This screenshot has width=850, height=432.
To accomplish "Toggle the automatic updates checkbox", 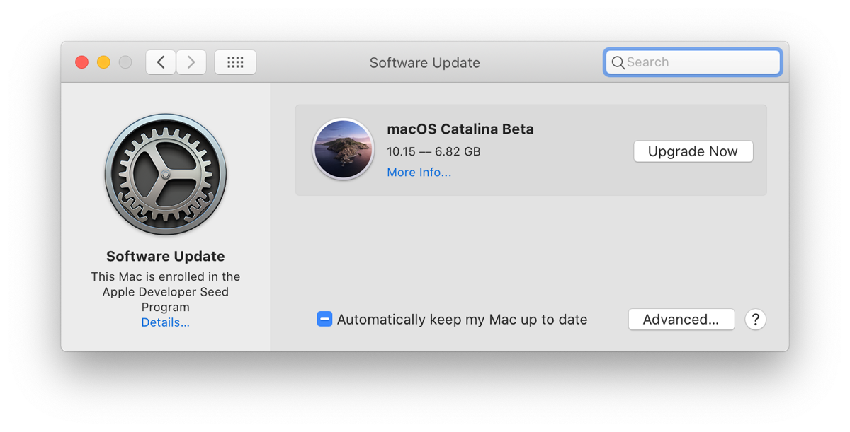I will click(324, 320).
